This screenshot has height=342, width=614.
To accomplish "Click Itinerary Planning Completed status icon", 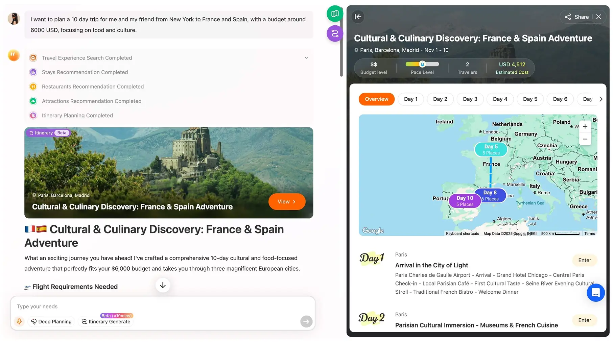I will pyautogui.click(x=33, y=116).
